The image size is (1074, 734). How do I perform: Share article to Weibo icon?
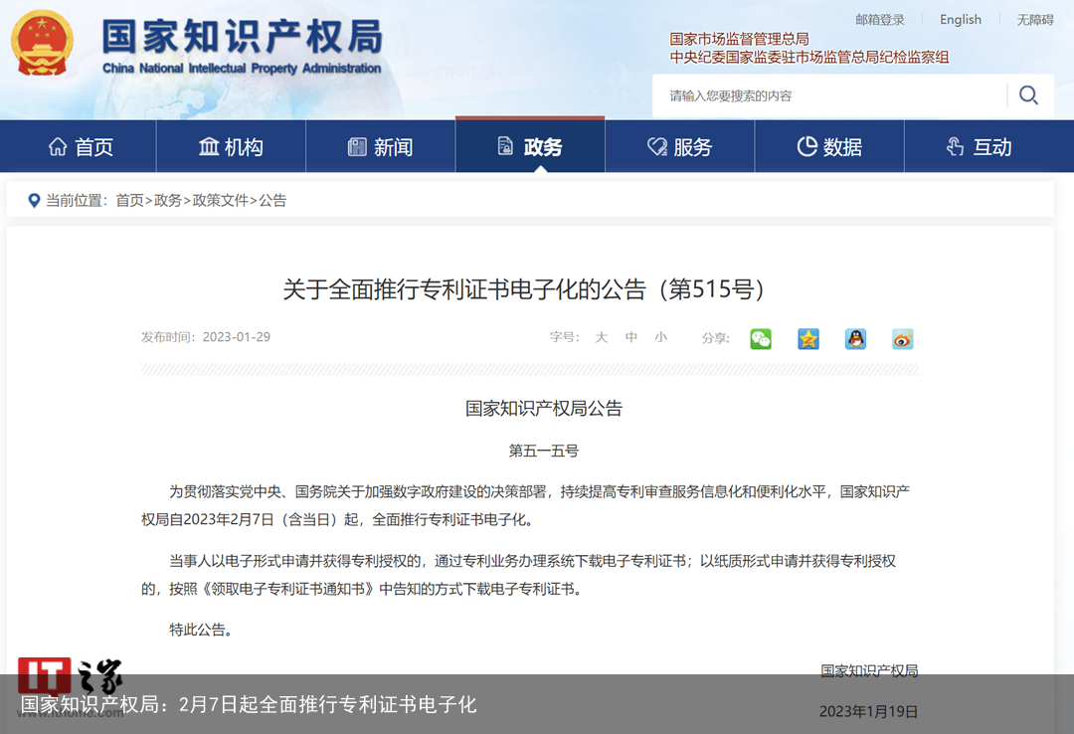[x=903, y=338]
